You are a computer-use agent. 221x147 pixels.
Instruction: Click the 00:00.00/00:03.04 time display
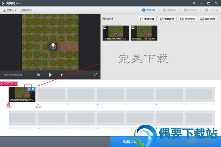(13, 75)
